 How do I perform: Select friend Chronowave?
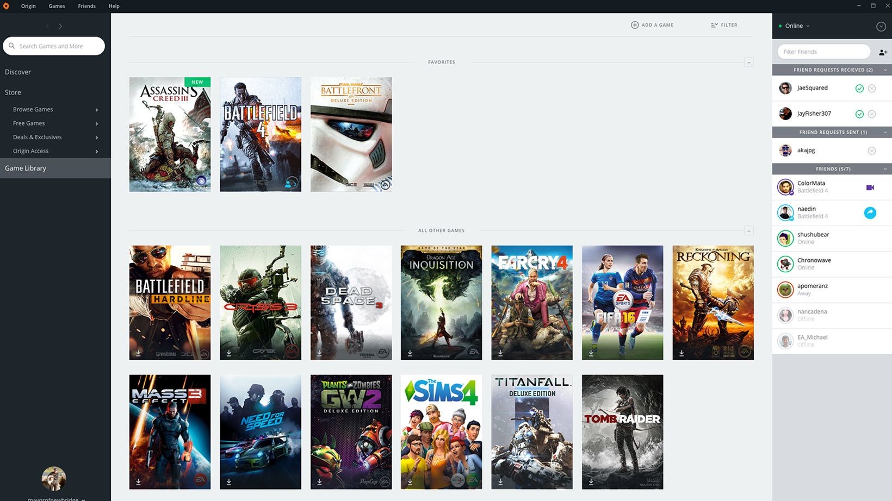[x=832, y=264]
